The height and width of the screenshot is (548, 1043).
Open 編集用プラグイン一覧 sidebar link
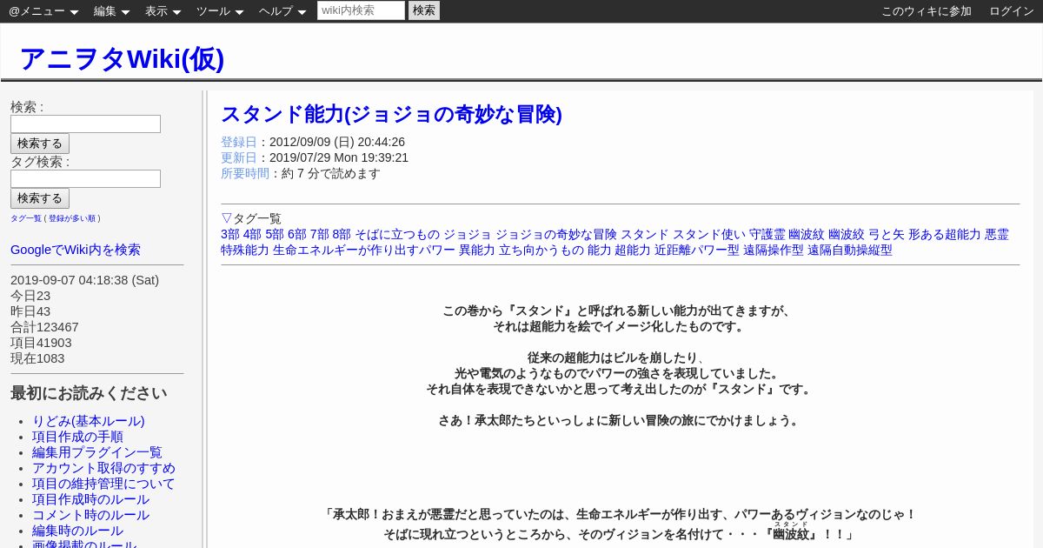coord(97,452)
